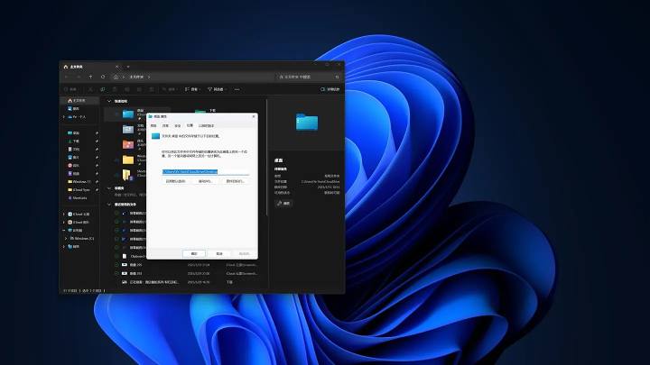650x365 pixels.
Task: Unpin the Windows 11 folder via its pin icon
Action: 97,182
